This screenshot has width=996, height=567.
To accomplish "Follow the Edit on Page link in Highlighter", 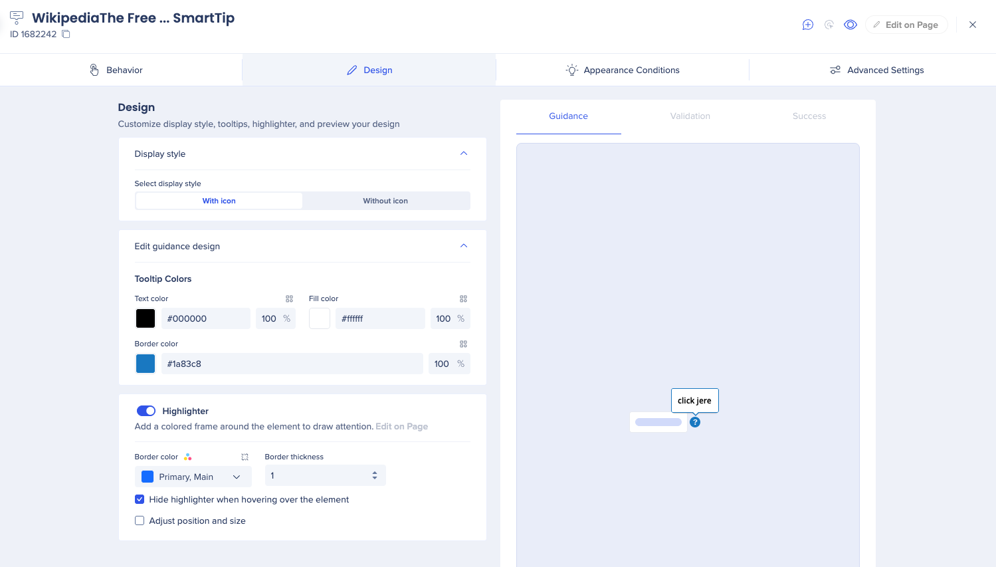I will click(401, 427).
